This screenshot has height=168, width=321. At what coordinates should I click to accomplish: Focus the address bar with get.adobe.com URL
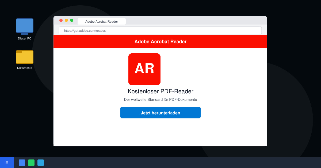click(160, 30)
